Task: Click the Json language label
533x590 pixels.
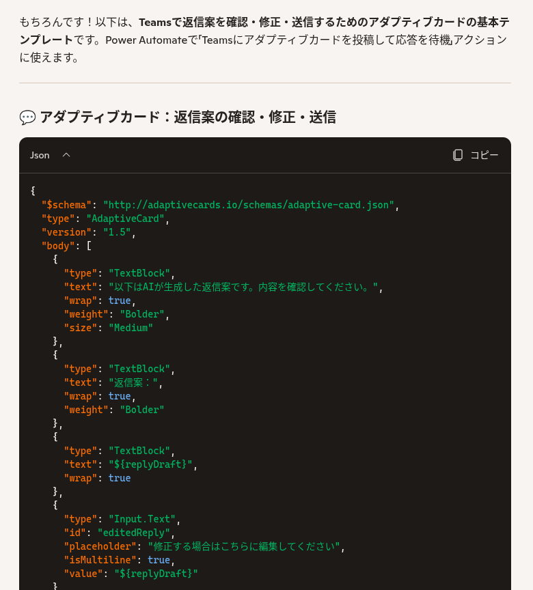Action: pyautogui.click(x=40, y=155)
